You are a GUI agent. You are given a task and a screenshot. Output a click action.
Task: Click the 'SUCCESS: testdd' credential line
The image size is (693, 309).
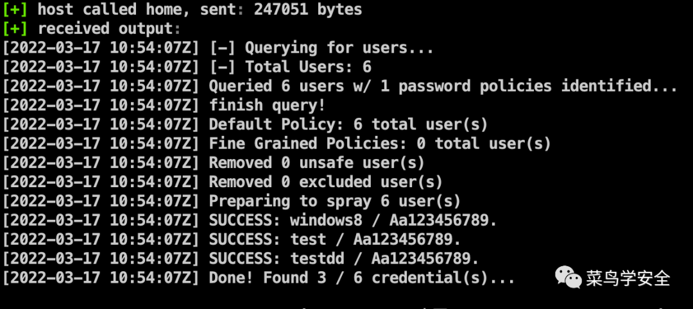click(x=241, y=259)
